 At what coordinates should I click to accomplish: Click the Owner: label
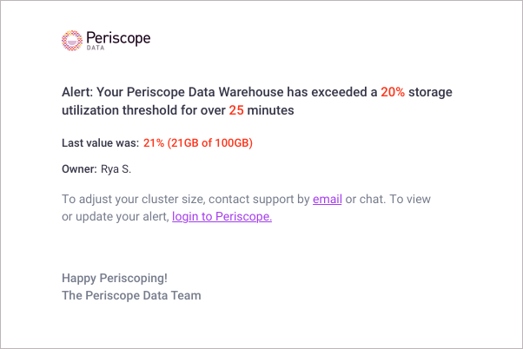(x=79, y=169)
